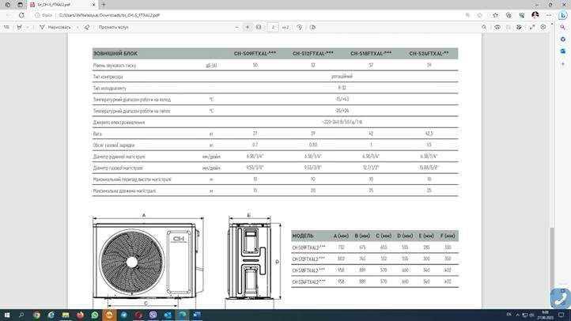This screenshot has width=571, height=321.
Task: Click the CH-S24FTXAL-** column header
Action: 429,54
